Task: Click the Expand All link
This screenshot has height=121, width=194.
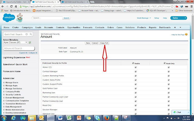Action: (23, 53)
